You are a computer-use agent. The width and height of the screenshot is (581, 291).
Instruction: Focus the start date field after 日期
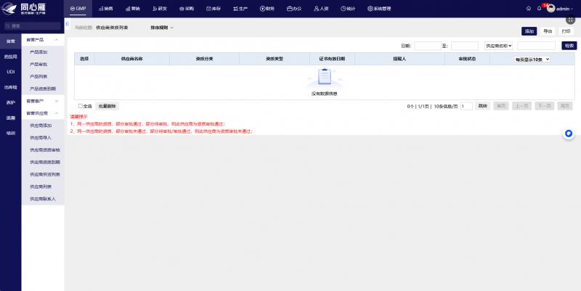(428, 46)
